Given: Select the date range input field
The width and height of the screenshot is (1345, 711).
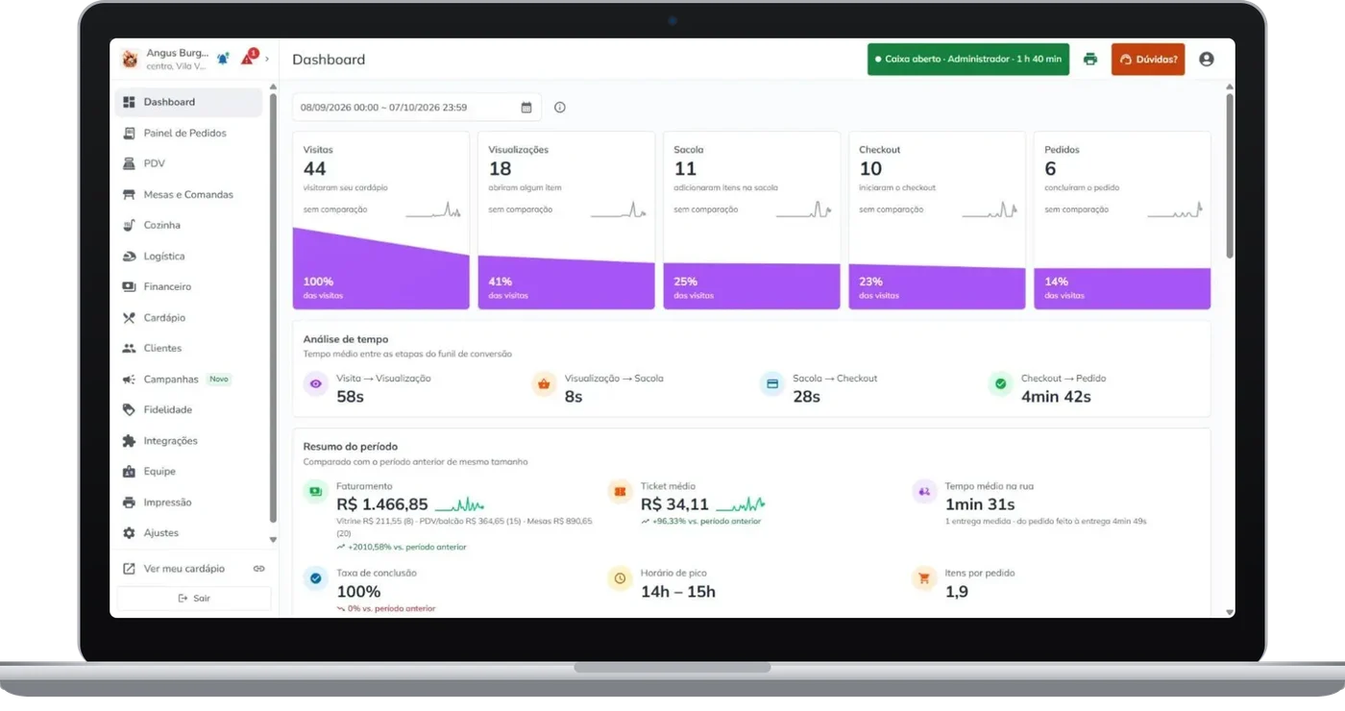Looking at the screenshot, I should [417, 108].
